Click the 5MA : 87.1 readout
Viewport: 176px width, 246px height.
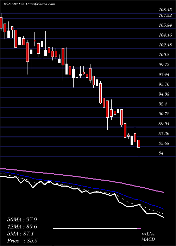click(20, 234)
